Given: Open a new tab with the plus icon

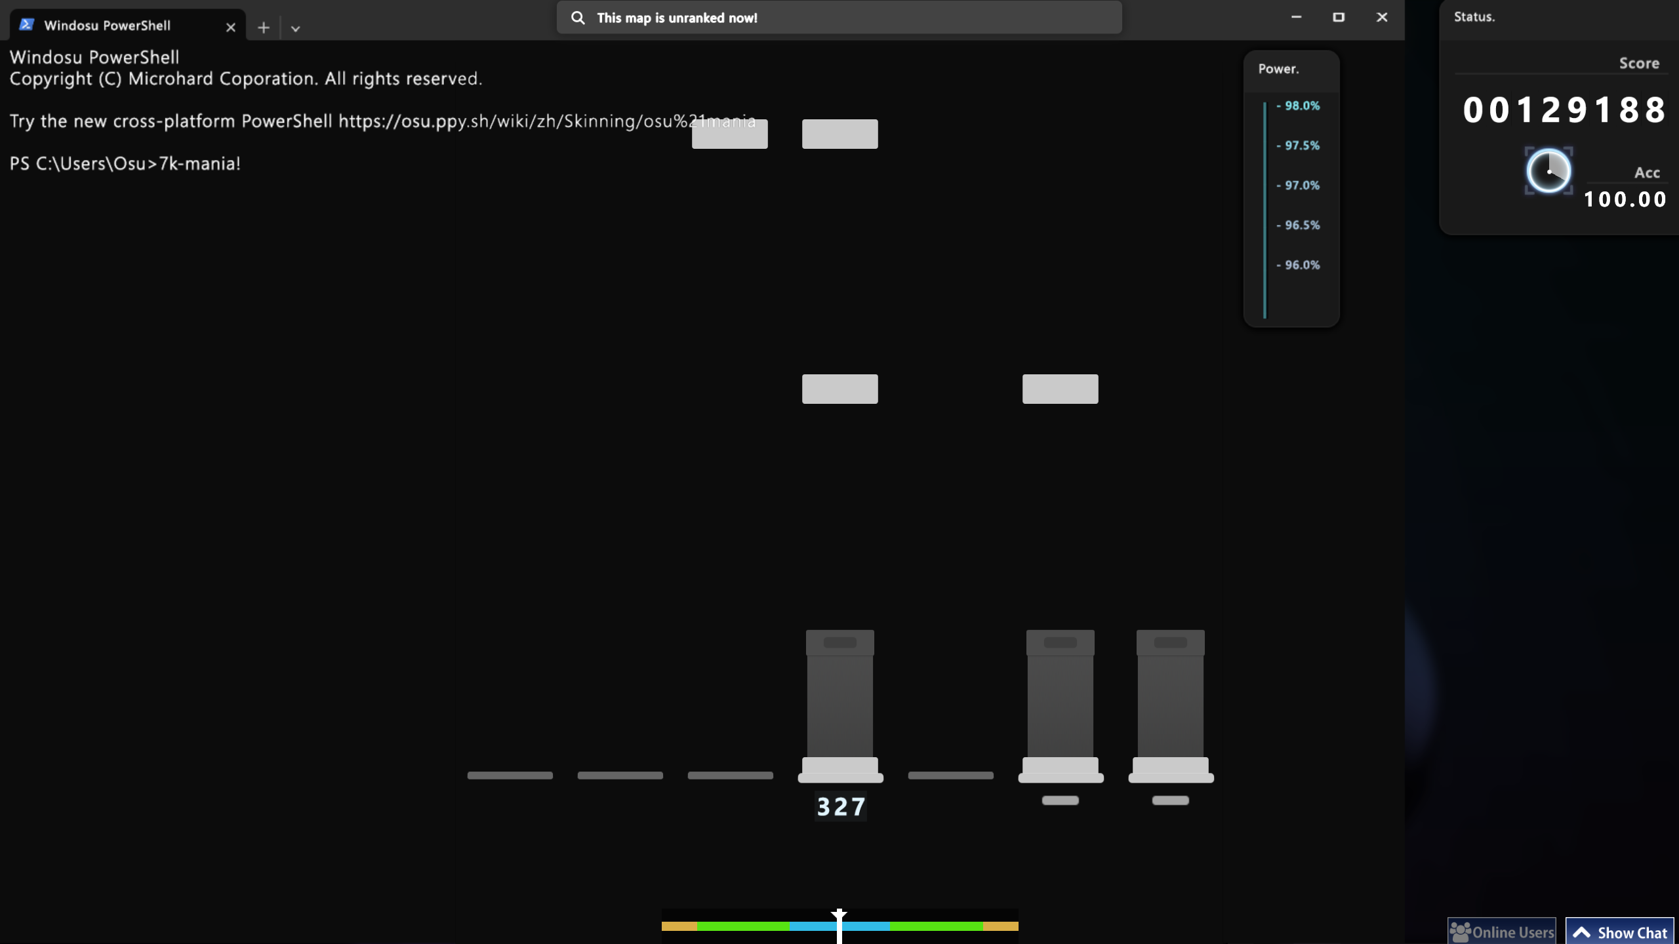Looking at the screenshot, I should (264, 28).
